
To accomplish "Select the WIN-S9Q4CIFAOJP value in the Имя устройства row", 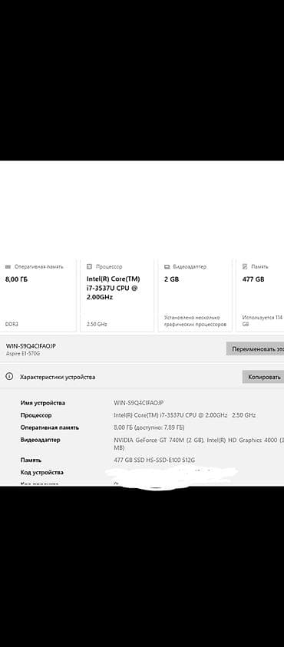I will coord(139,403).
